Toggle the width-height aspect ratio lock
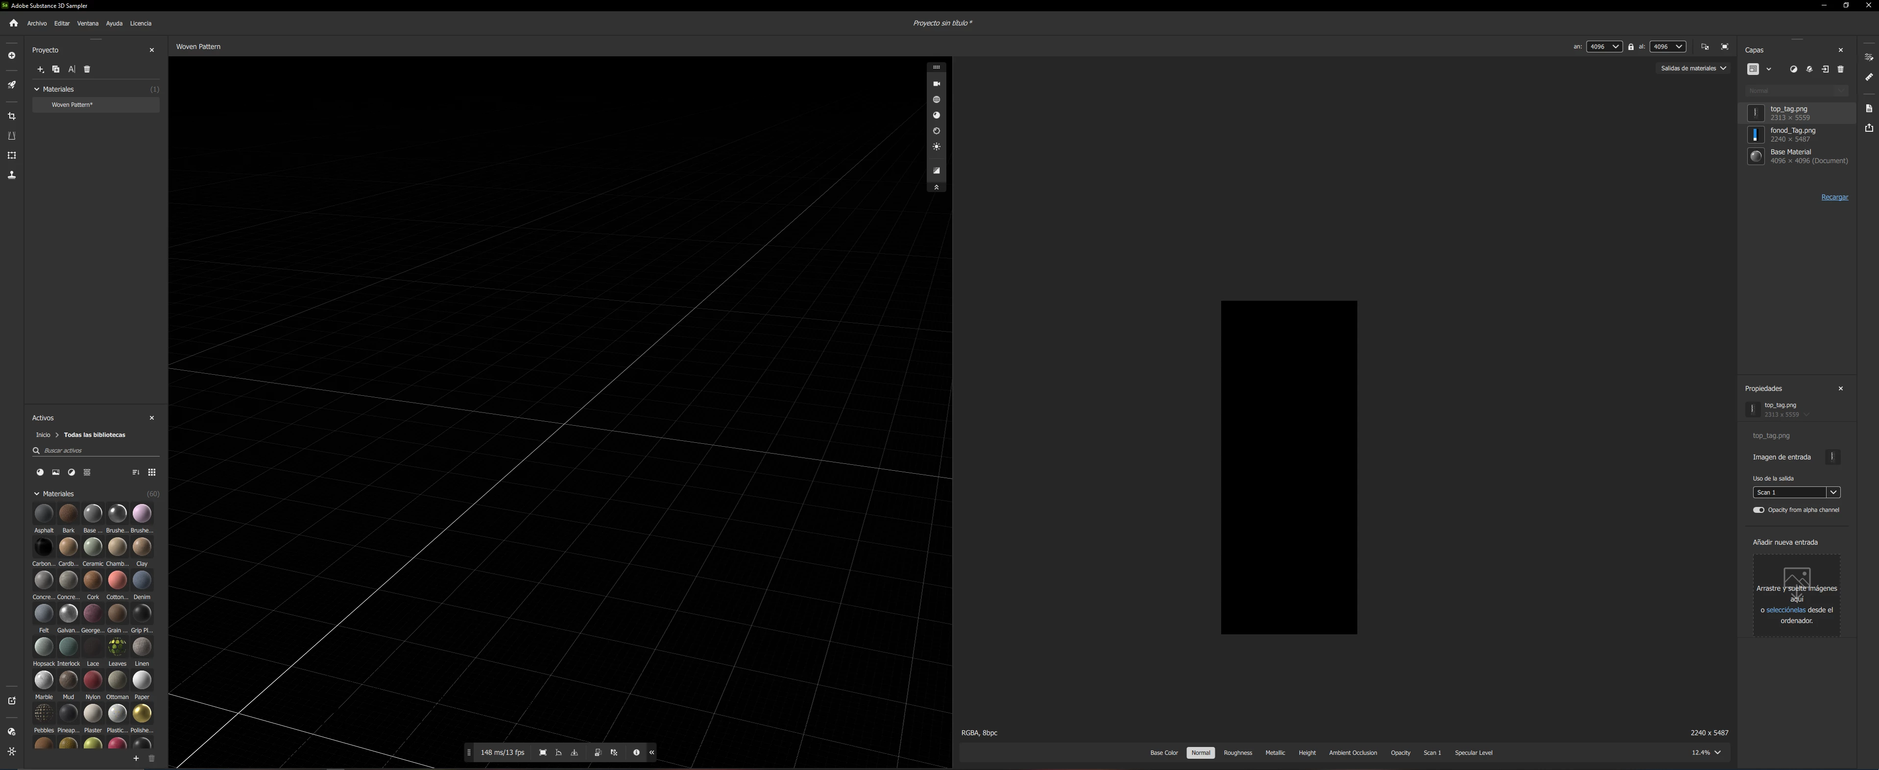The height and width of the screenshot is (770, 1879). point(1631,47)
